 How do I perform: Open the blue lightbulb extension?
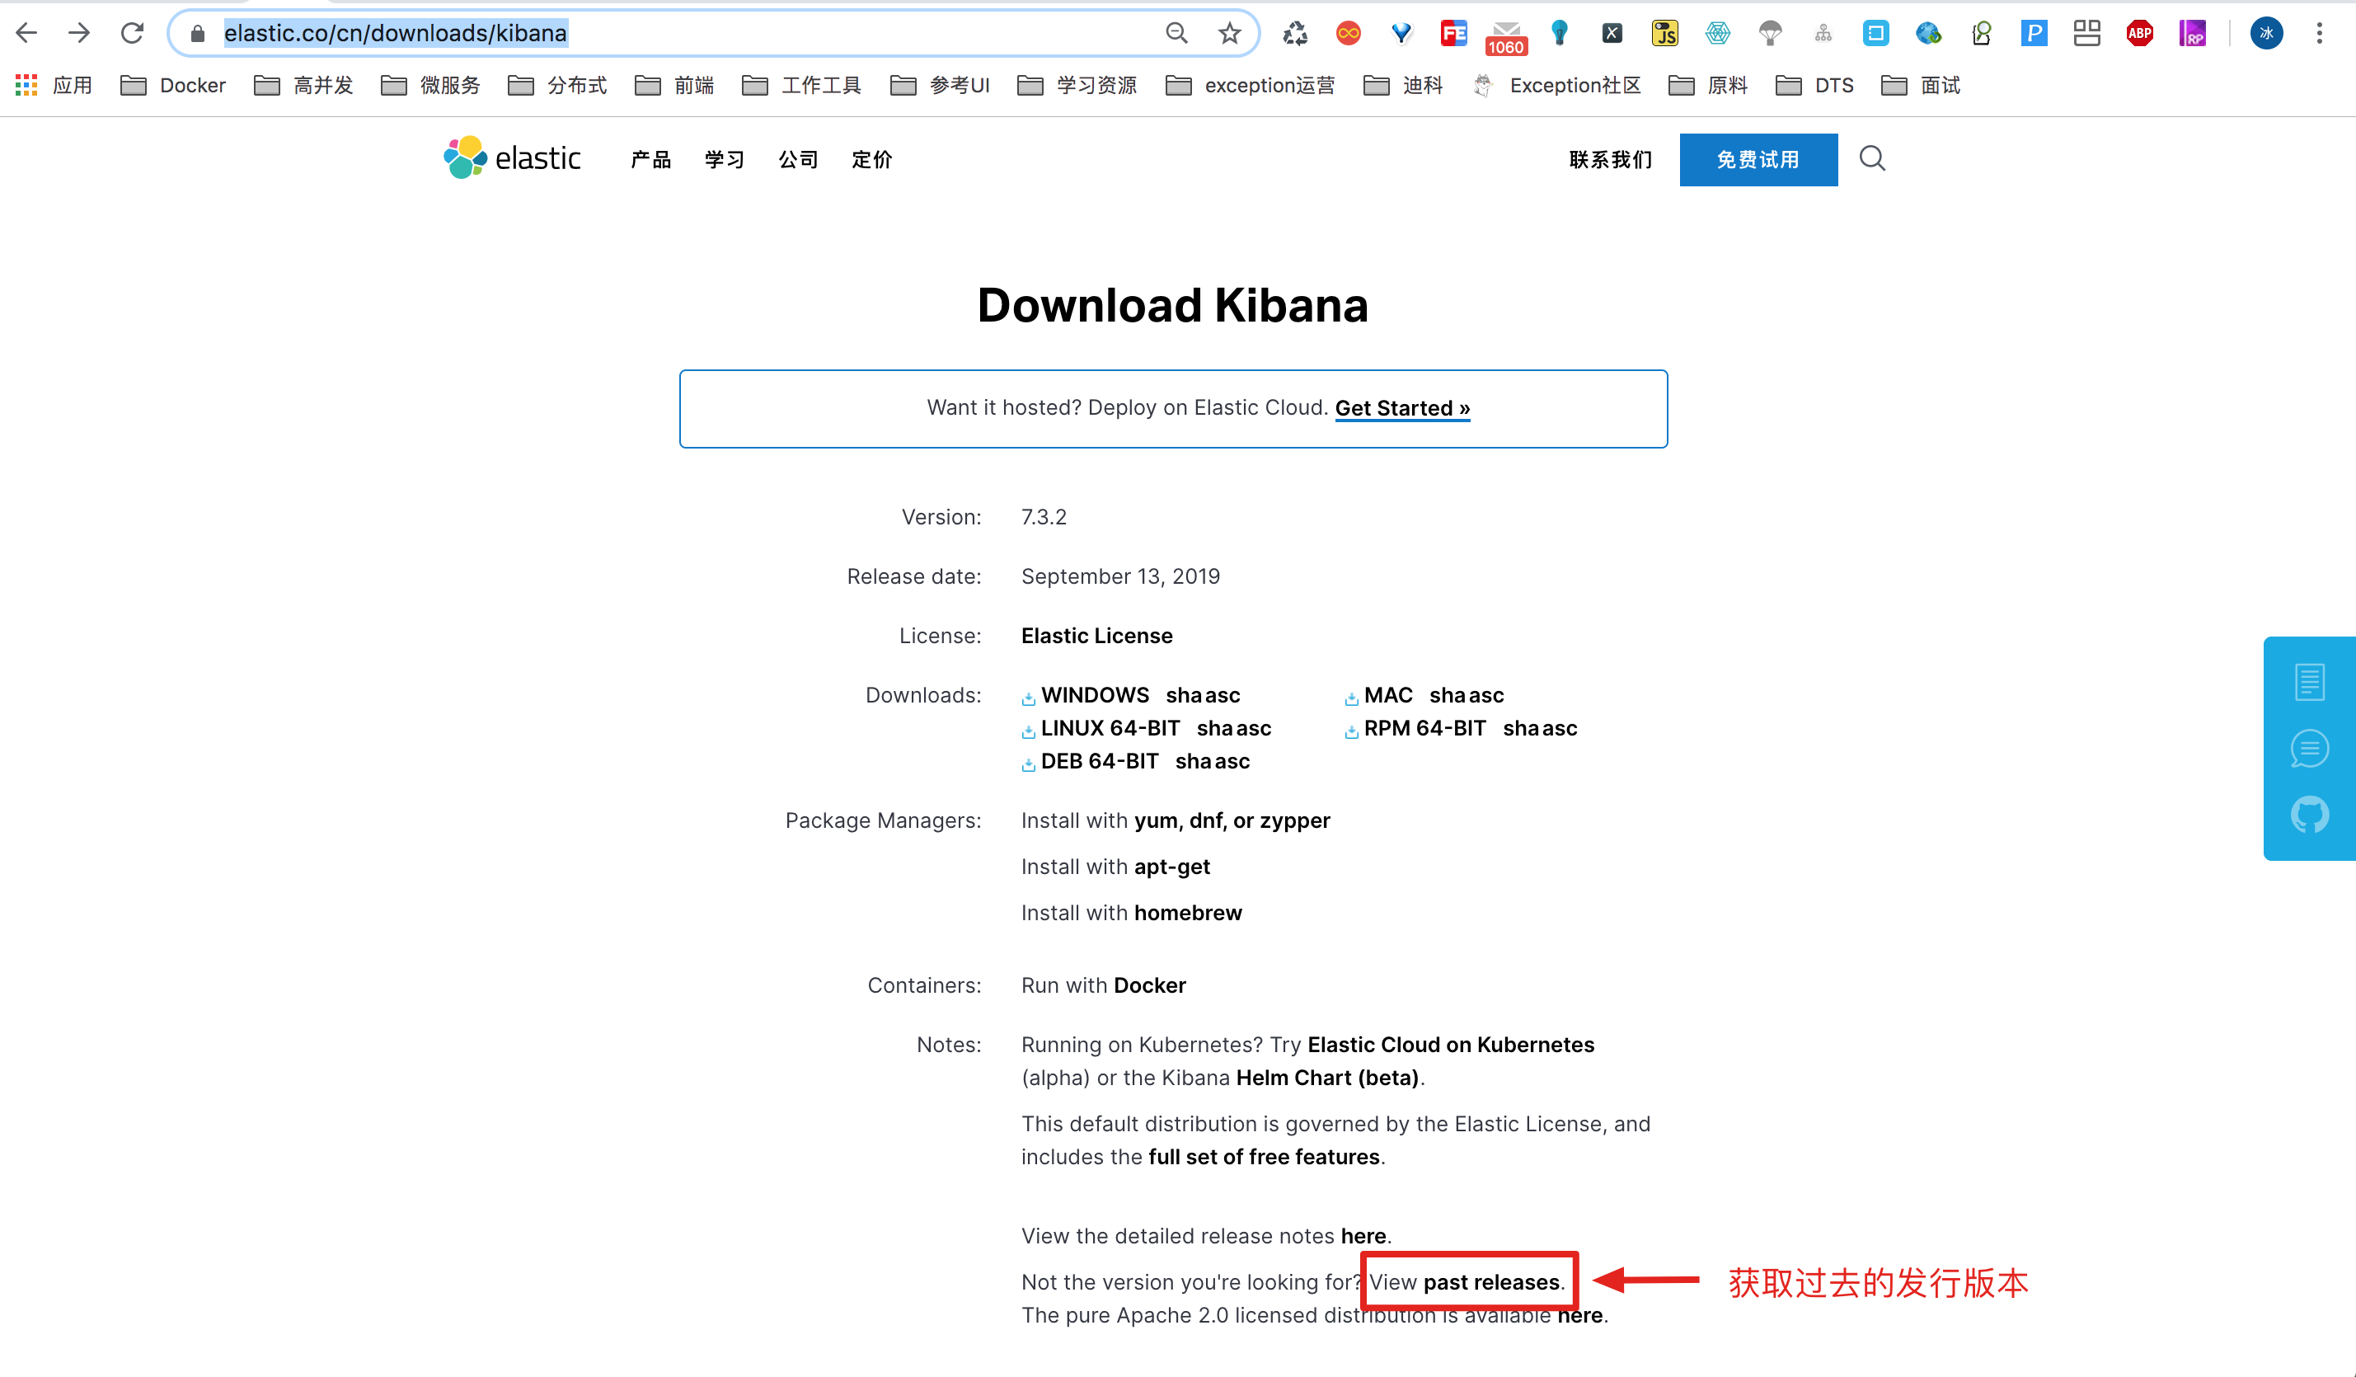pos(1560,34)
